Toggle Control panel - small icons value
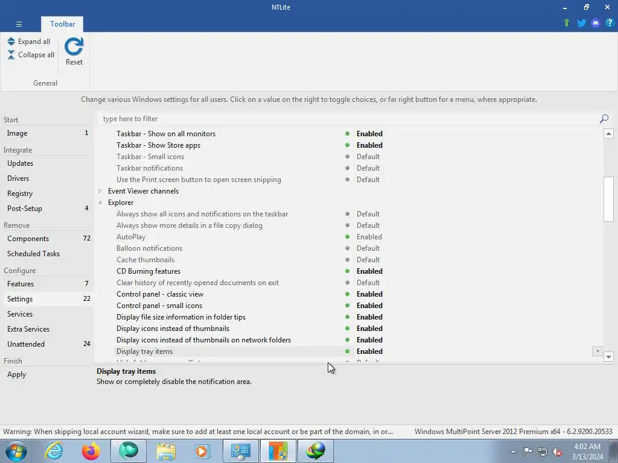 click(x=369, y=305)
